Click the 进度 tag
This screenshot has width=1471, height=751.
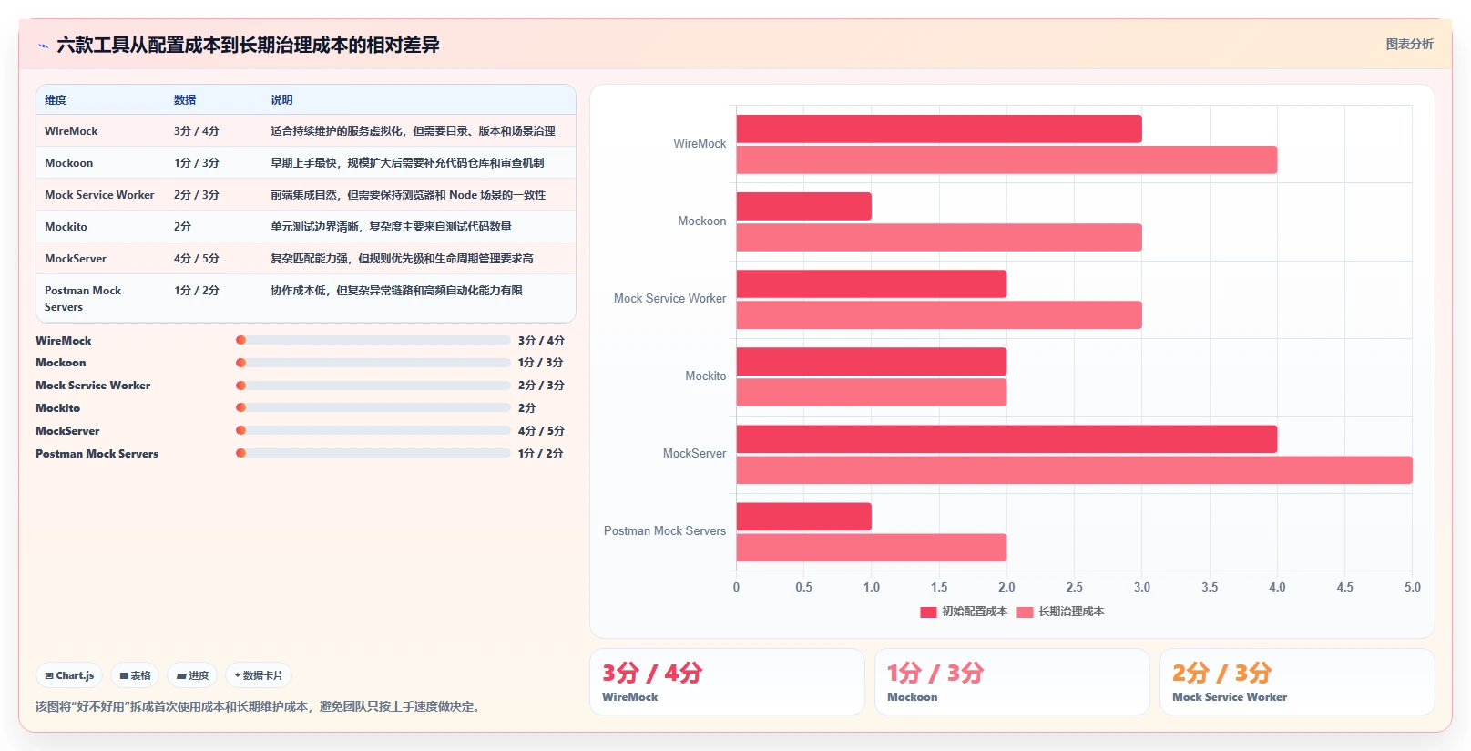point(192,675)
